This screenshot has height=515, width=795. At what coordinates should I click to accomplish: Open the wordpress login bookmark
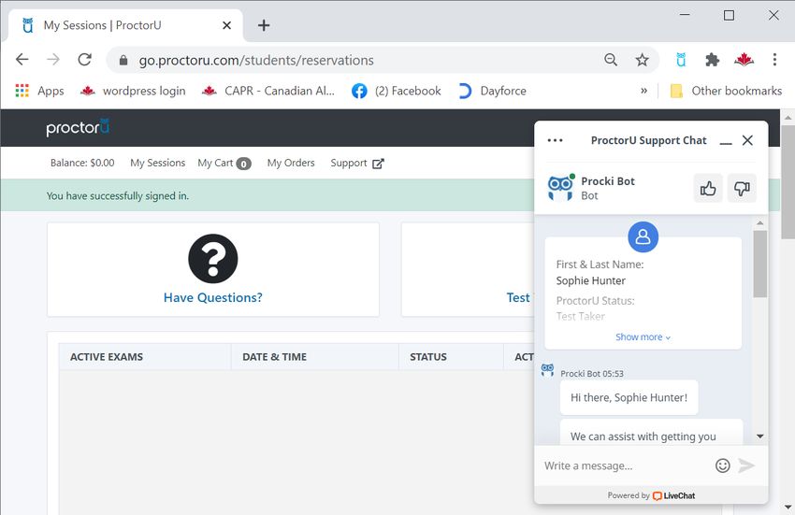pos(134,91)
